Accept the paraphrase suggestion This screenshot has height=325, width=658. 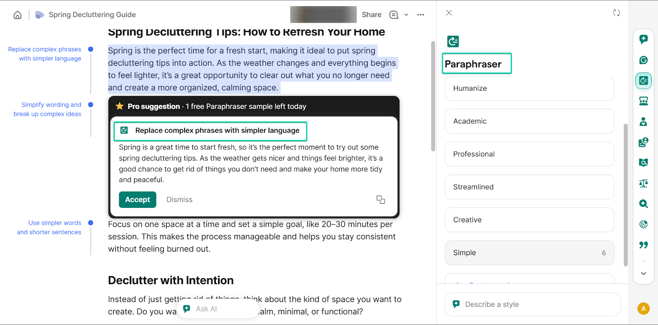tap(137, 200)
